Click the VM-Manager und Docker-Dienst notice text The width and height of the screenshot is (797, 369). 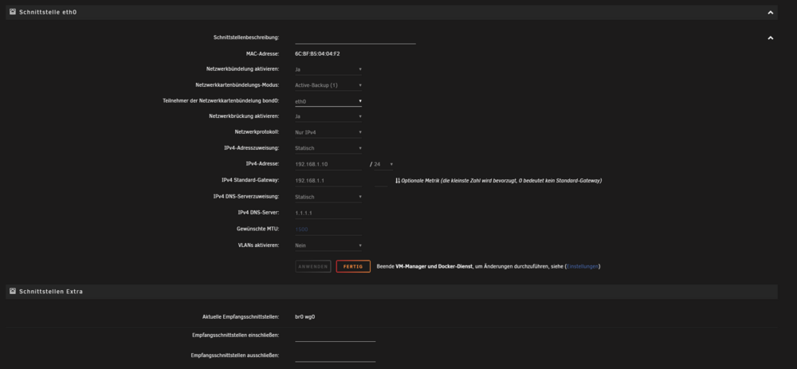tap(434, 266)
